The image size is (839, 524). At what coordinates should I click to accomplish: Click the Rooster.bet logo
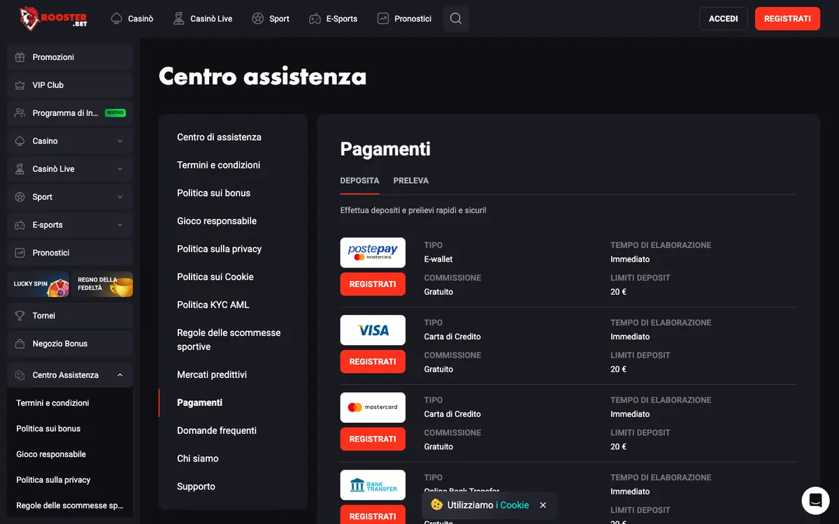click(53, 18)
